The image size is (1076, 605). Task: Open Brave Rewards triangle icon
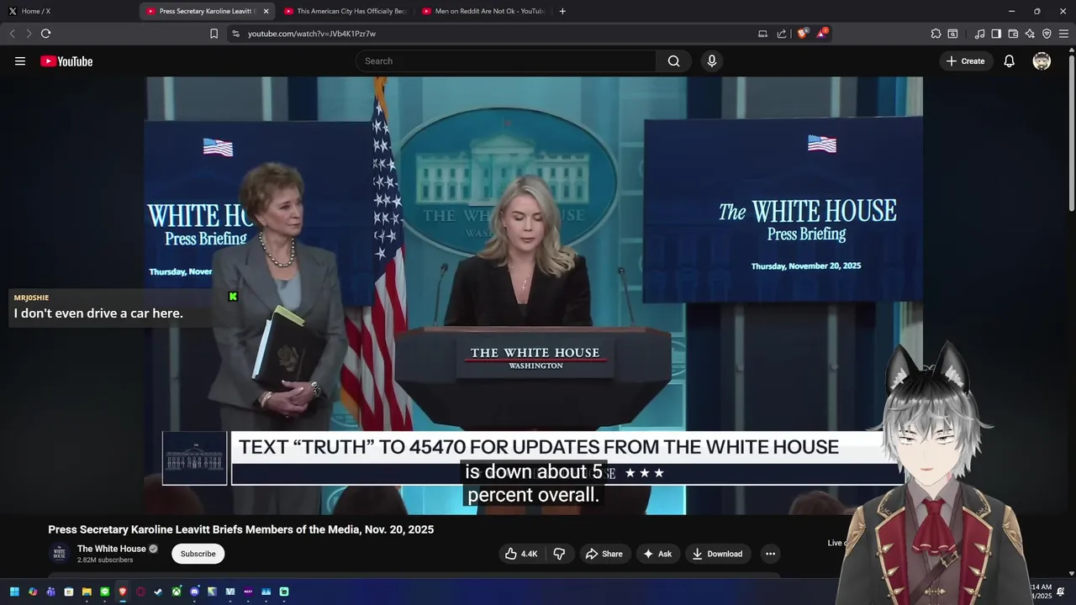[x=821, y=34]
